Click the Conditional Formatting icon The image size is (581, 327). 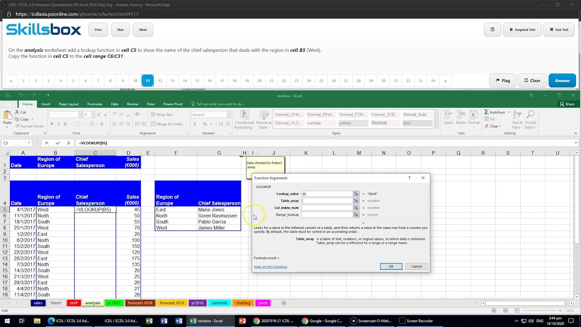tap(244, 115)
